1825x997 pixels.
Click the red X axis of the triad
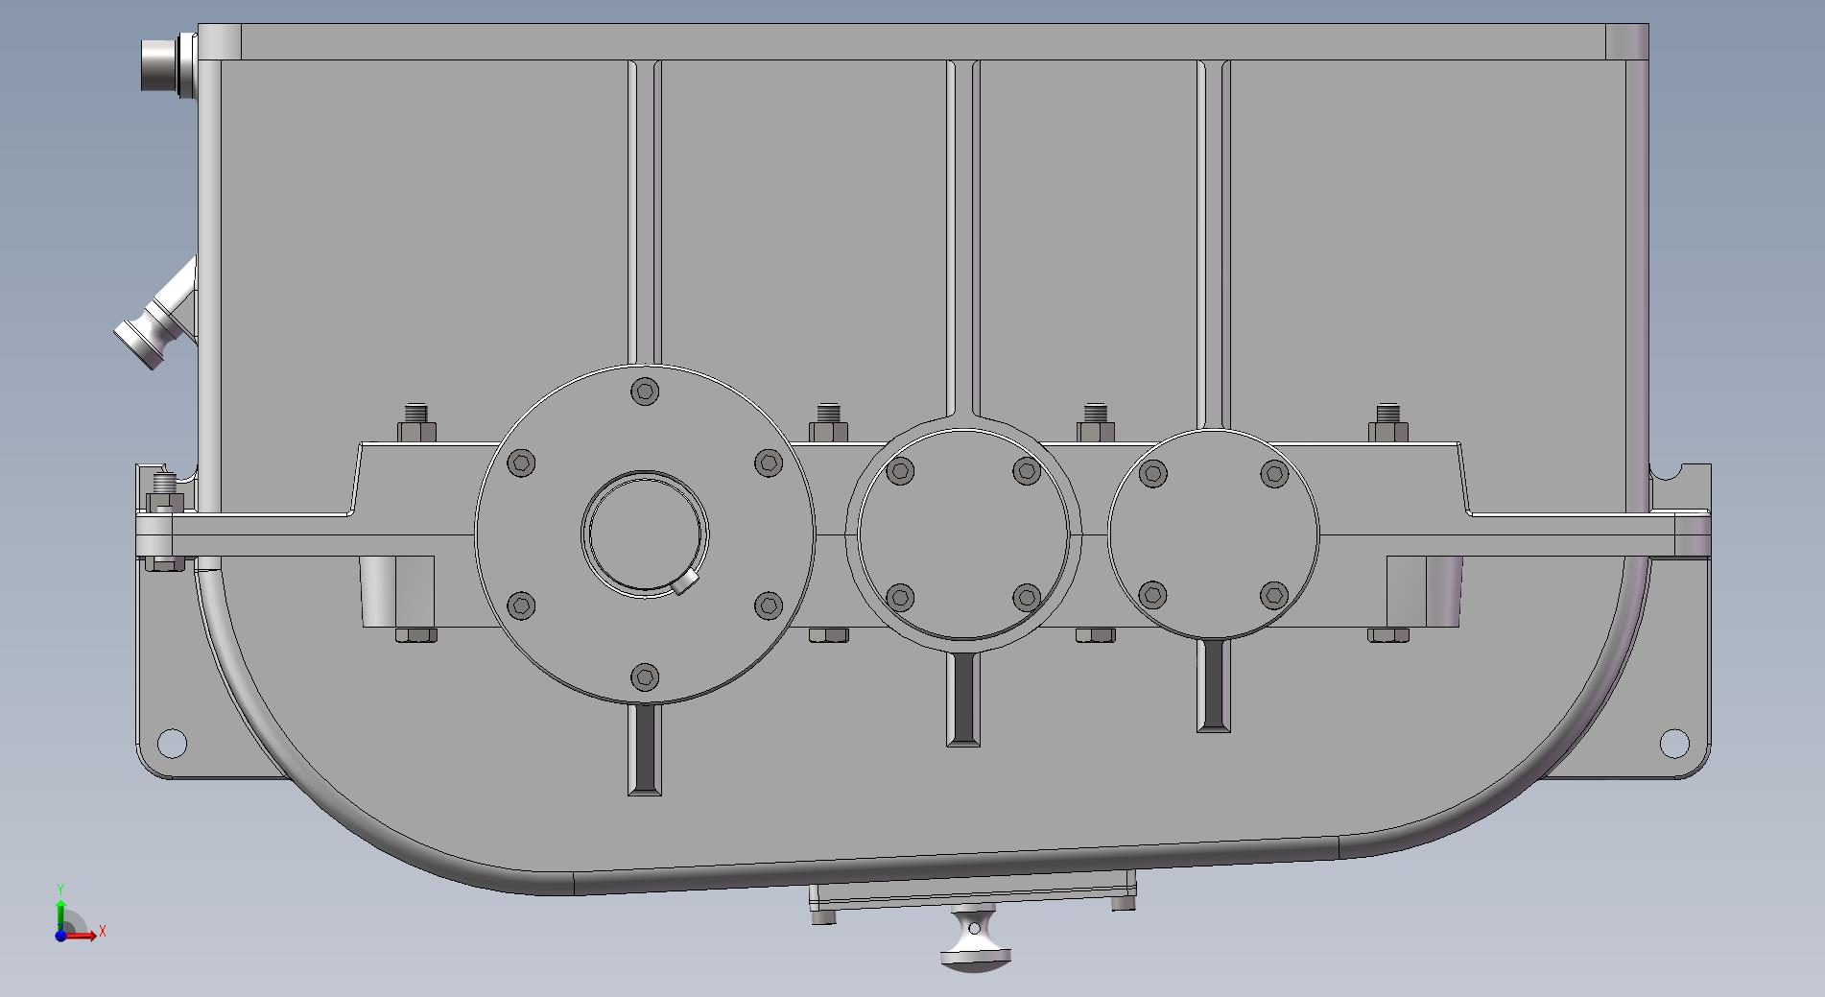pos(83,936)
